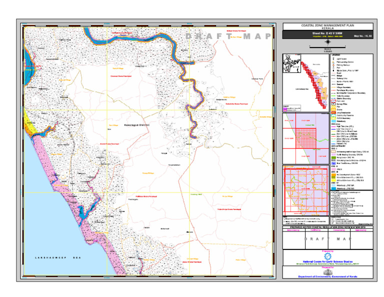Click the India outline inset map
The image size is (384, 297).
(291, 63)
